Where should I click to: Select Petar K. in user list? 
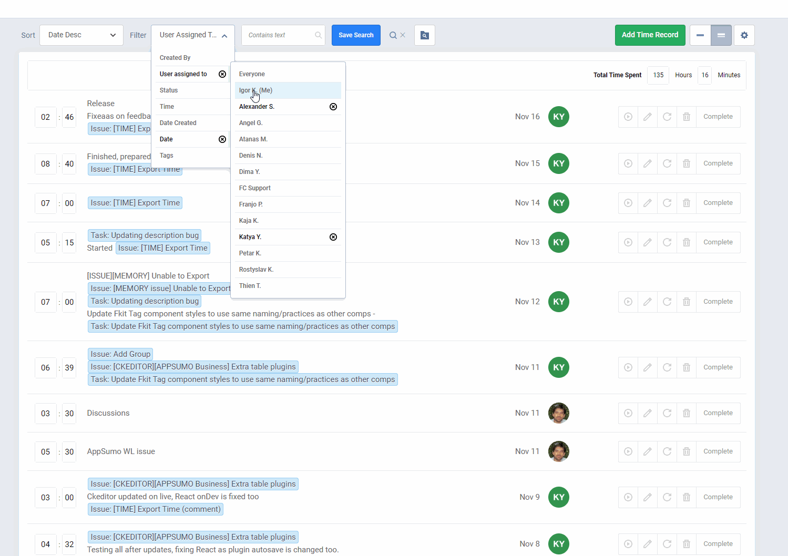pos(288,253)
